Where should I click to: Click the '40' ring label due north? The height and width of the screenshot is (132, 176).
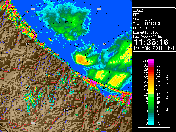click(x=66, y=22)
